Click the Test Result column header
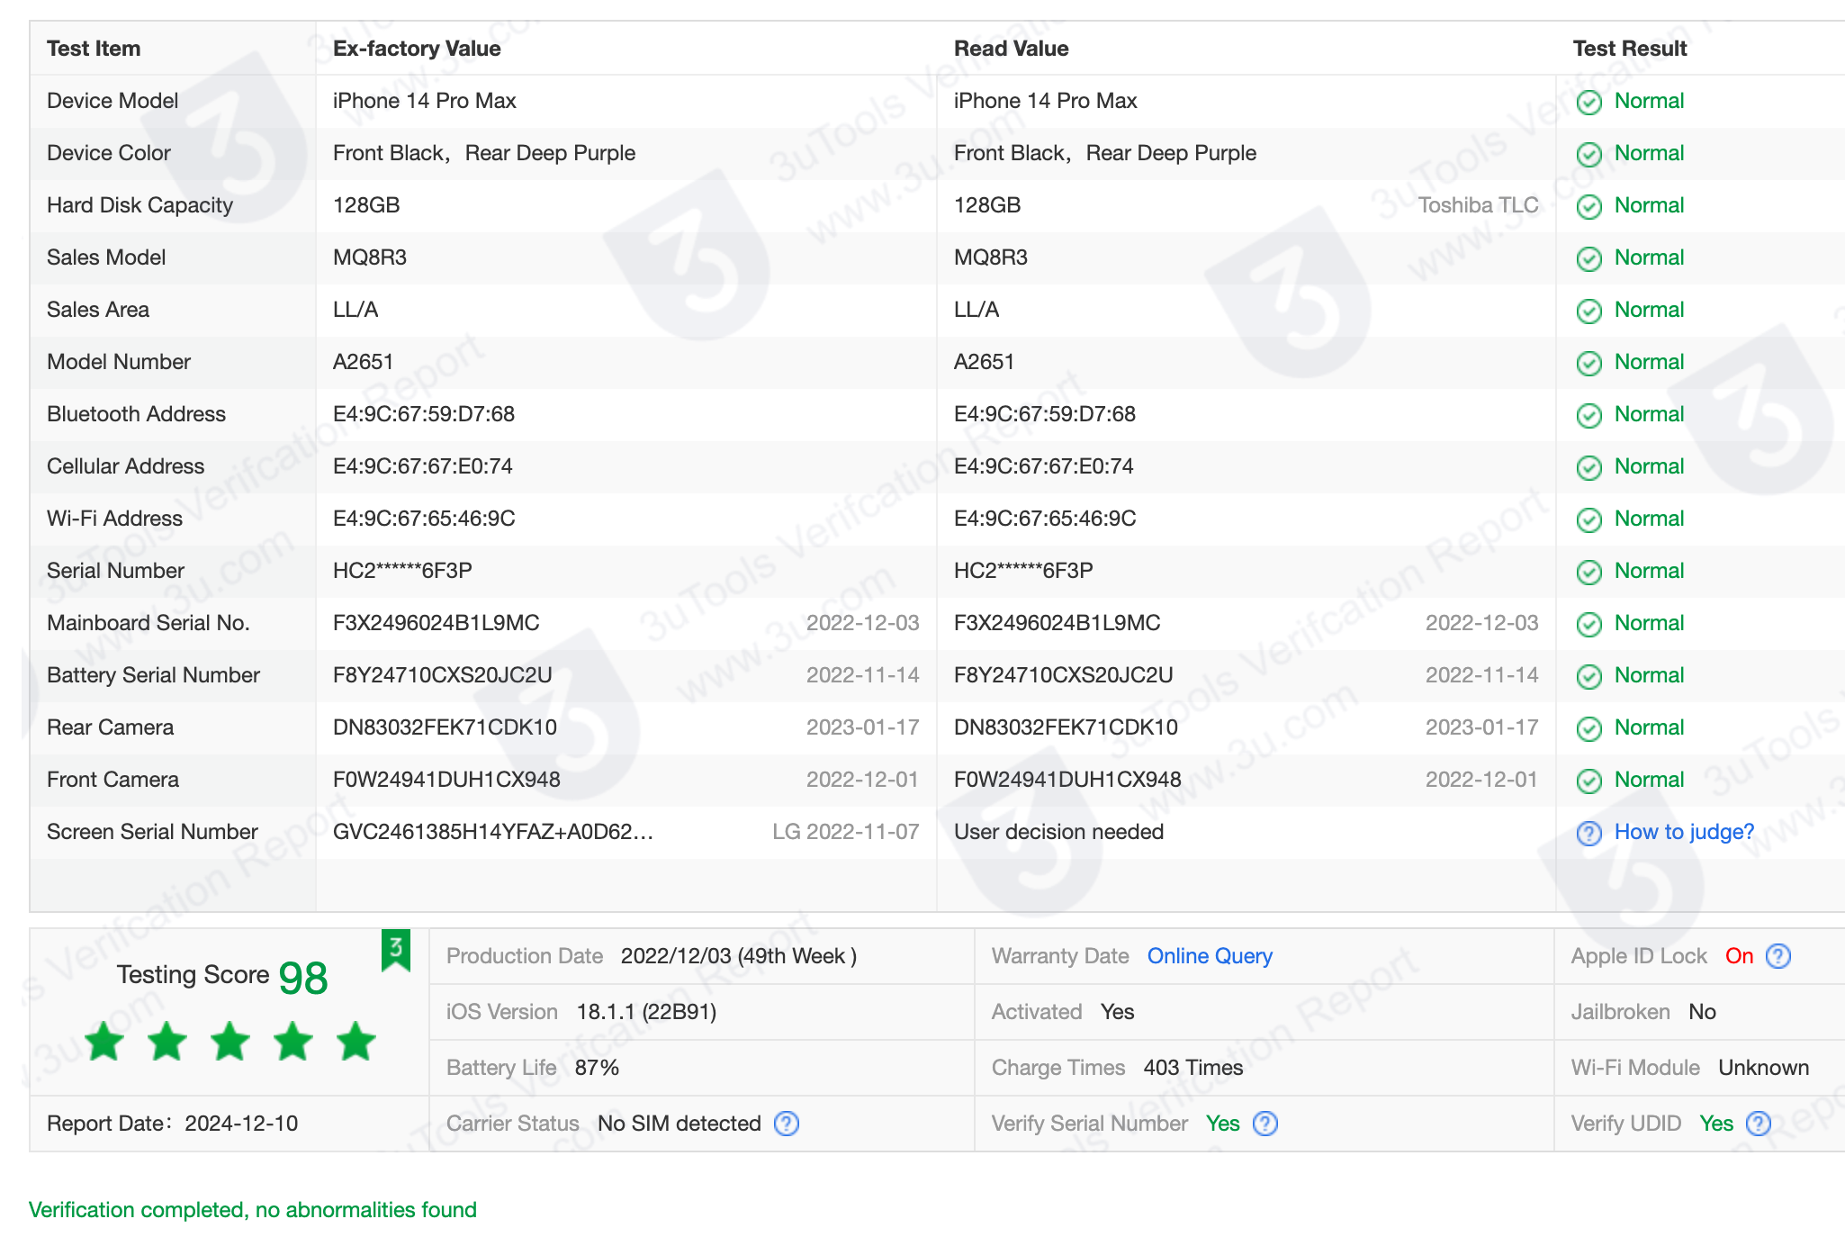The height and width of the screenshot is (1237, 1845). 1630,49
